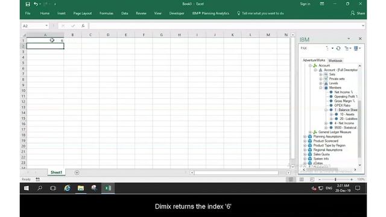Viewport: 386px width, 217px height.
Task: Click the Excel taskbar icon
Action: pyautogui.click(x=108, y=188)
